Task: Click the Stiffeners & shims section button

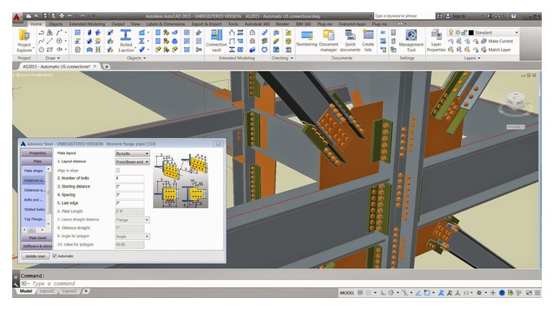Action: pos(37,246)
